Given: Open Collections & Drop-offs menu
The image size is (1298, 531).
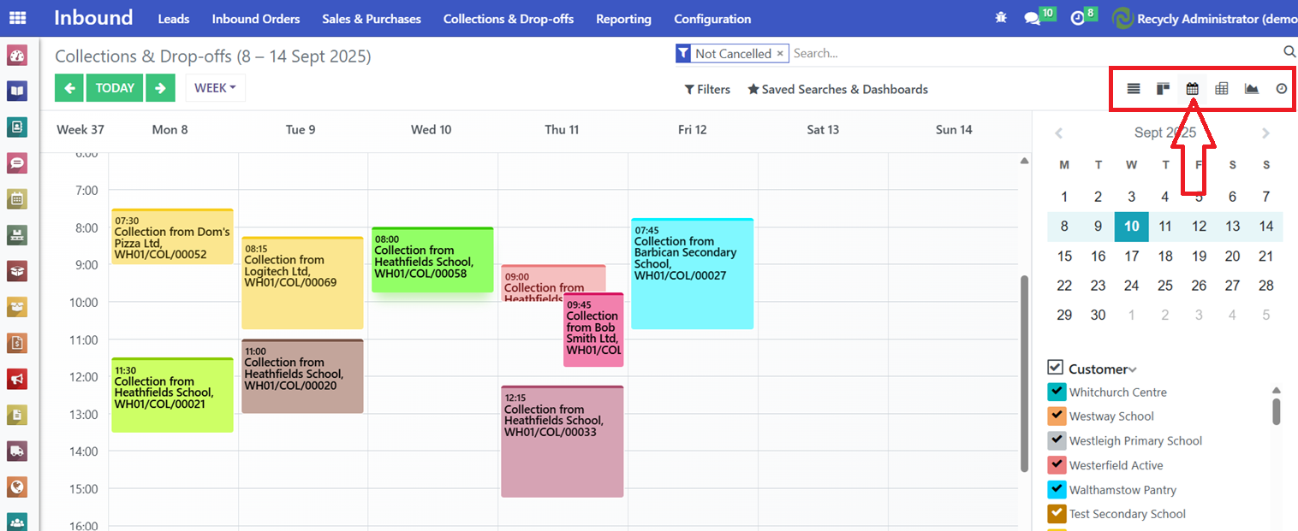Looking at the screenshot, I should (x=508, y=19).
